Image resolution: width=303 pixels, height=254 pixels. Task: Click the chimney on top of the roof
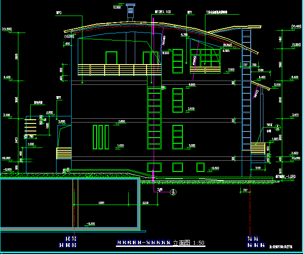tap(131, 12)
